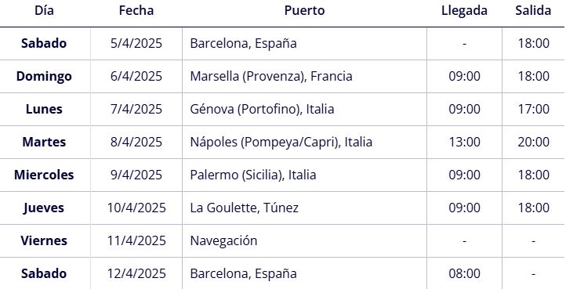Viewport: 566px width, 289px height.
Task: Select date 5/4/2025 cell
Action: (x=136, y=44)
